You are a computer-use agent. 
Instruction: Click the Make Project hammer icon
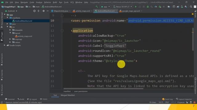click(97, 7)
